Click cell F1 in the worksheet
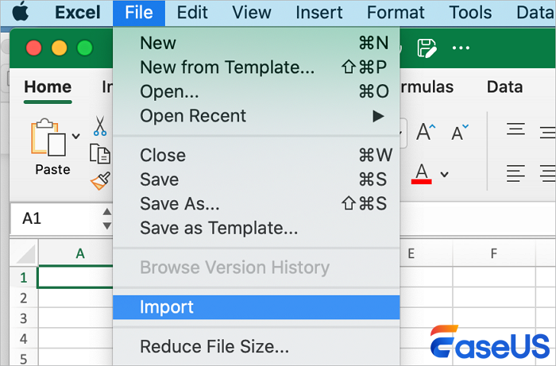The height and width of the screenshot is (366, 556). click(494, 277)
